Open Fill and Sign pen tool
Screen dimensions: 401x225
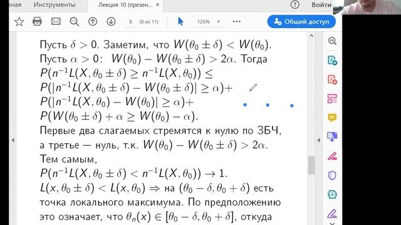coord(332,214)
